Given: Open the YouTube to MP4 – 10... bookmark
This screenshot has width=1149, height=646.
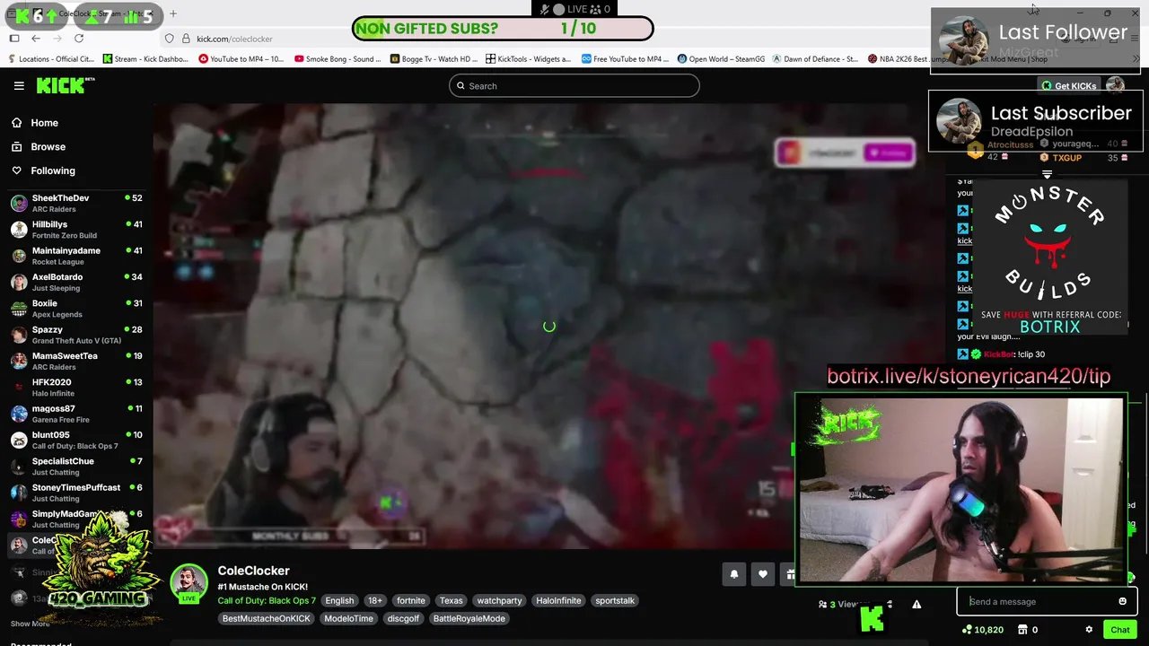Looking at the screenshot, I should click(242, 59).
